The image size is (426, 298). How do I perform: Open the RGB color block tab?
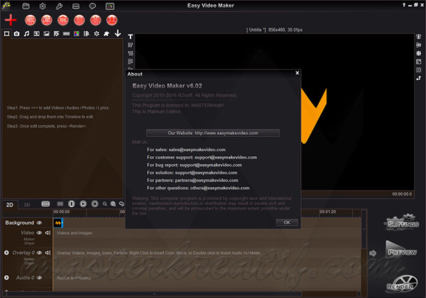click(77, 34)
